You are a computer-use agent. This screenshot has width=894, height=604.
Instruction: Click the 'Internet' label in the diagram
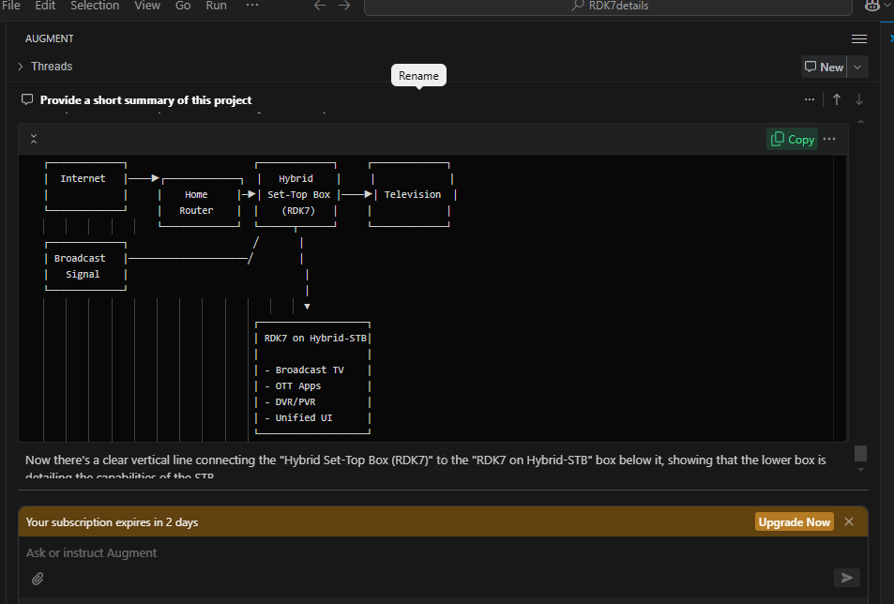[83, 178]
